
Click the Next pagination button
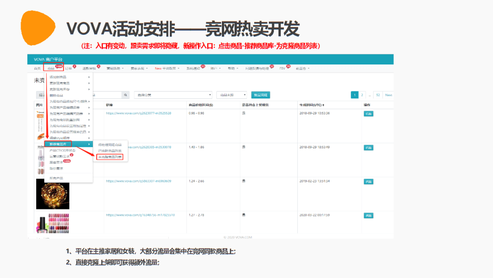[388, 95]
